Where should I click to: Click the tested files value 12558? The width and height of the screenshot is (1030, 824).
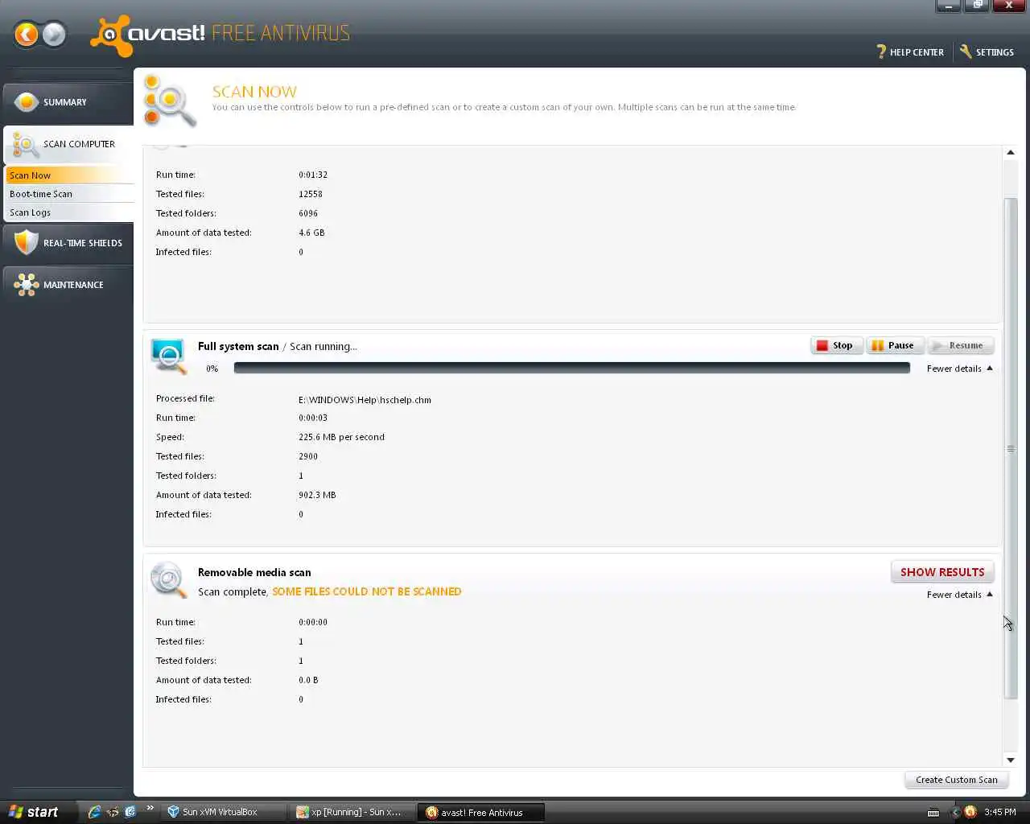311,194
